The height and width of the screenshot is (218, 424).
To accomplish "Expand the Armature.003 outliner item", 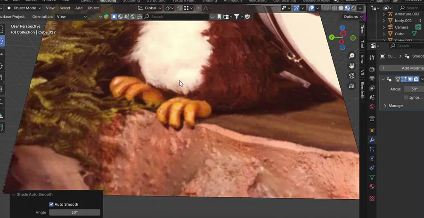I will (x=383, y=14).
